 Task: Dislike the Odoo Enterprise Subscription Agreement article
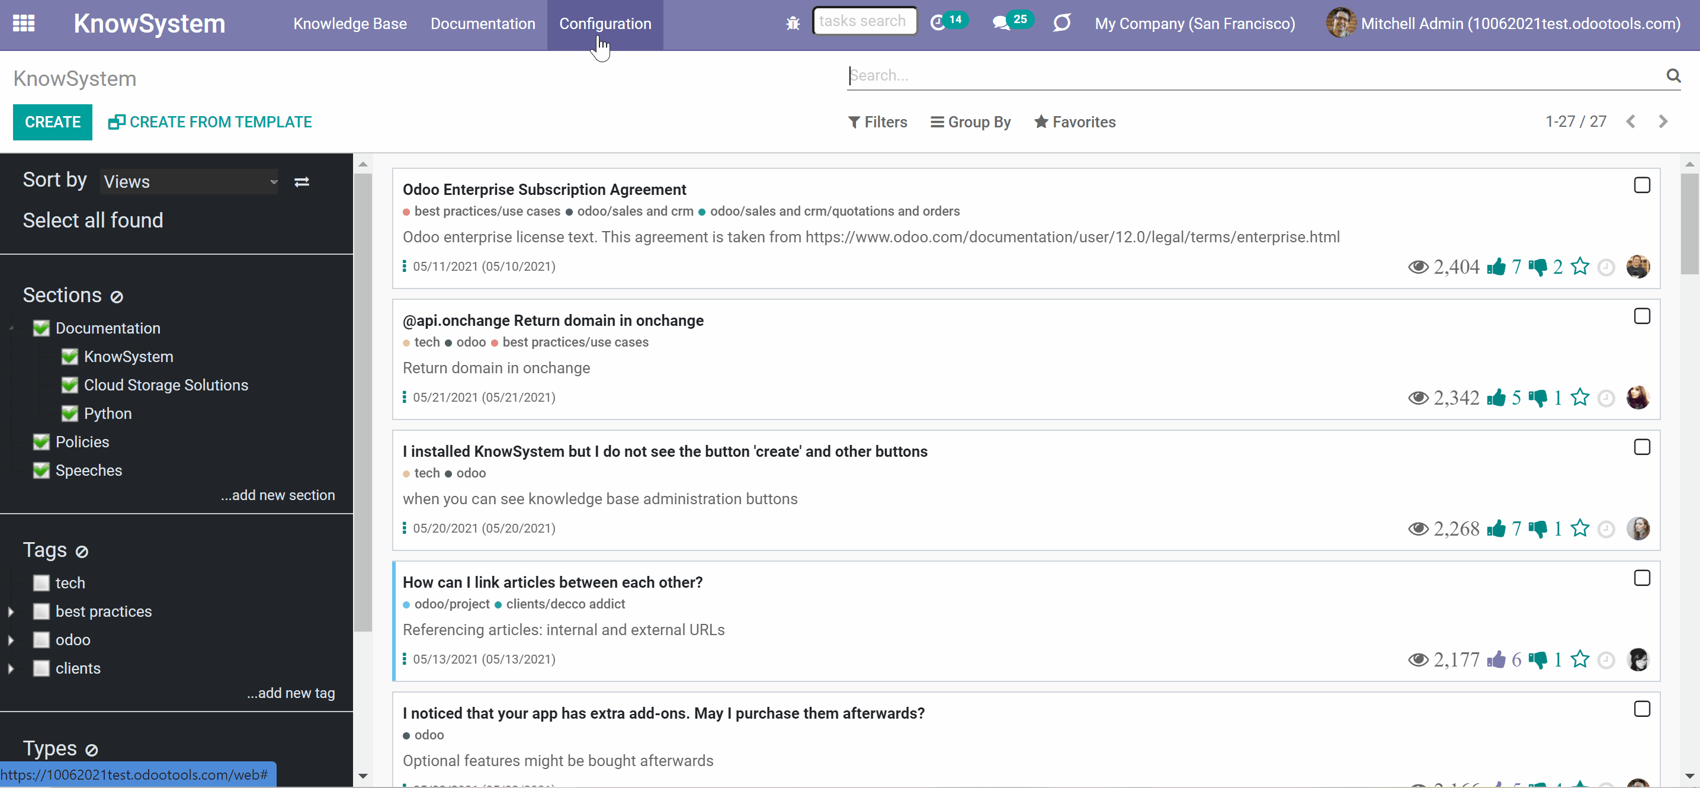click(1537, 267)
